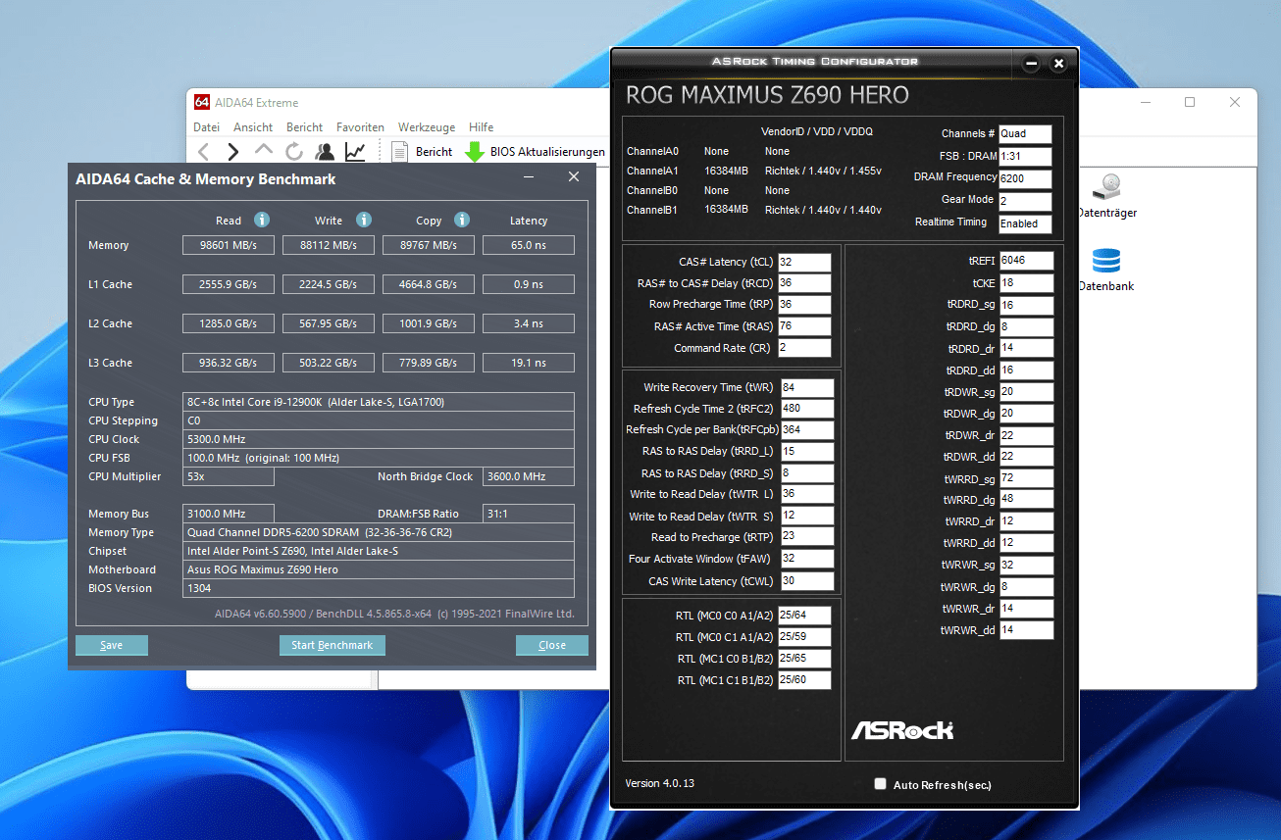Minimize the ASRock Timing Configurator window
This screenshot has width=1281, height=840.
pos(1031,64)
